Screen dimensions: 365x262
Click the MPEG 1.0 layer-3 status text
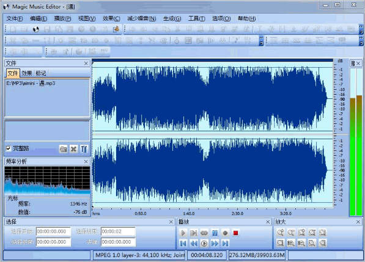(139, 255)
